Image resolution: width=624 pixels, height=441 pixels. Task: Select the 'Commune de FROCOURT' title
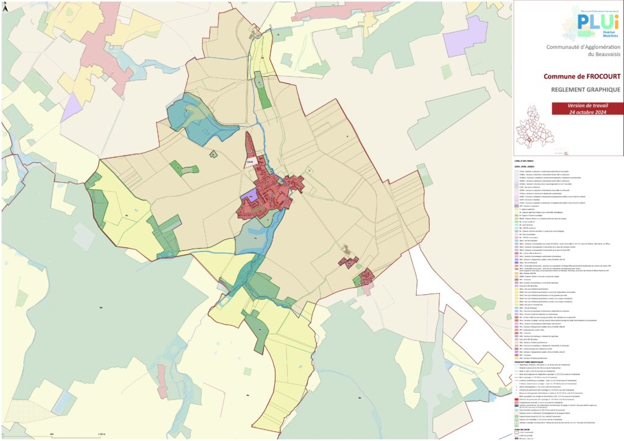click(582, 76)
